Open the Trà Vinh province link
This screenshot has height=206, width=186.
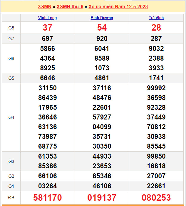(x=156, y=18)
